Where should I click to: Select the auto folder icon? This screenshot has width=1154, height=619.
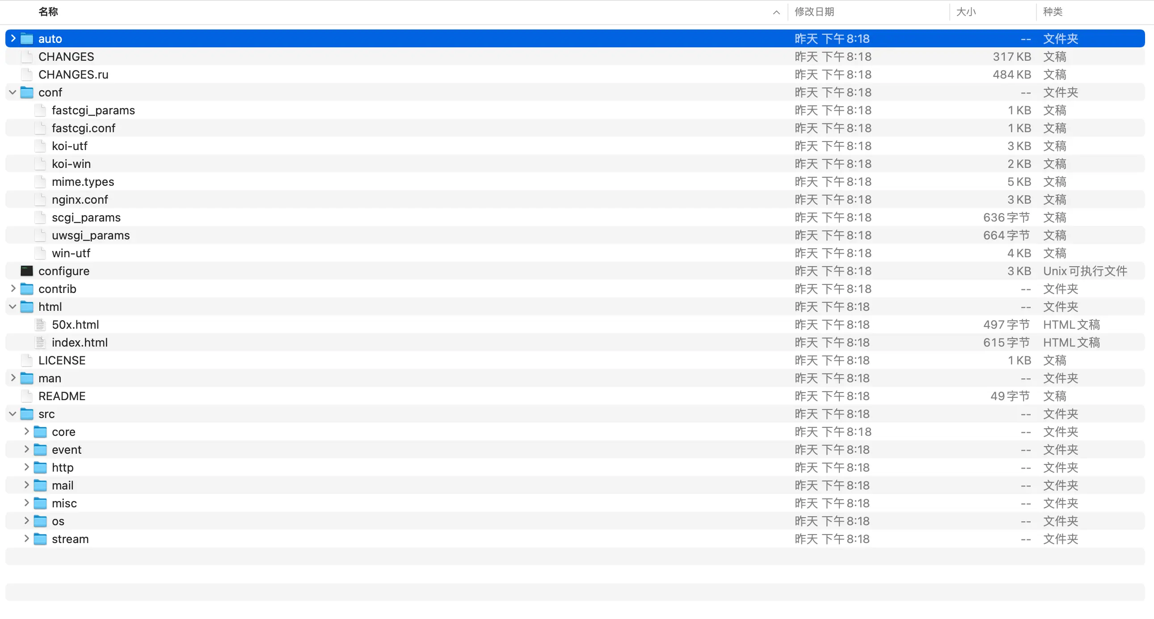pyautogui.click(x=27, y=38)
